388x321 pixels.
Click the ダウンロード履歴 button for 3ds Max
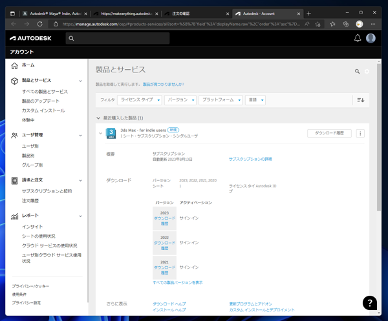329,133
